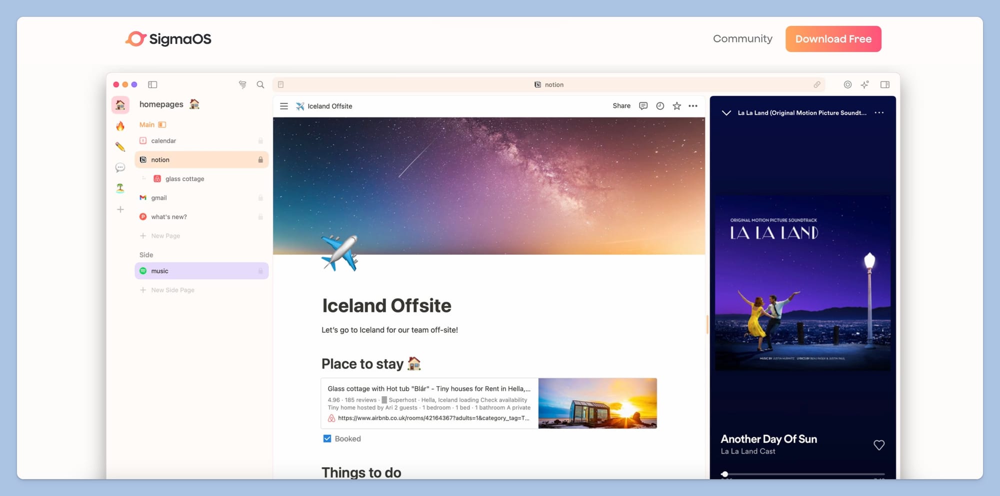Add a new workspace with plus icon
This screenshot has width=1000, height=496.
120,209
